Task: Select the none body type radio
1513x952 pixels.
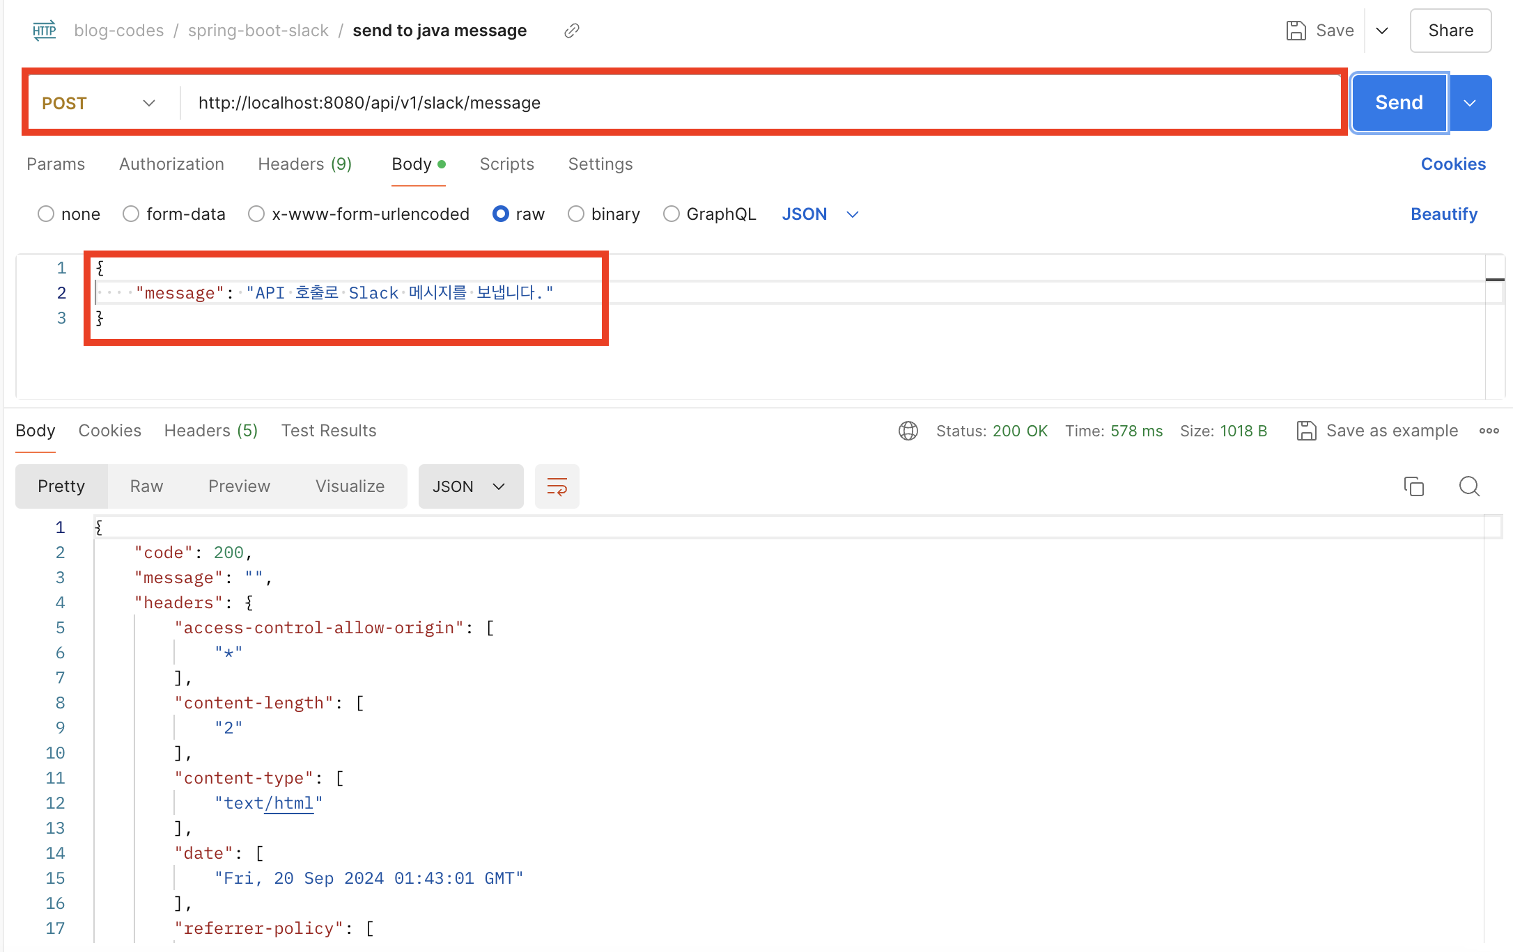Action: tap(46, 214)
